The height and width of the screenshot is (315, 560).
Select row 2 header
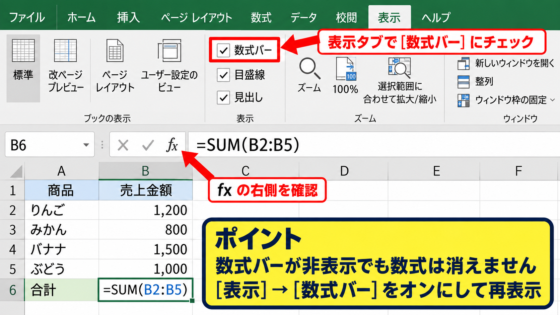pyautogui.click(x=12, y=210)
